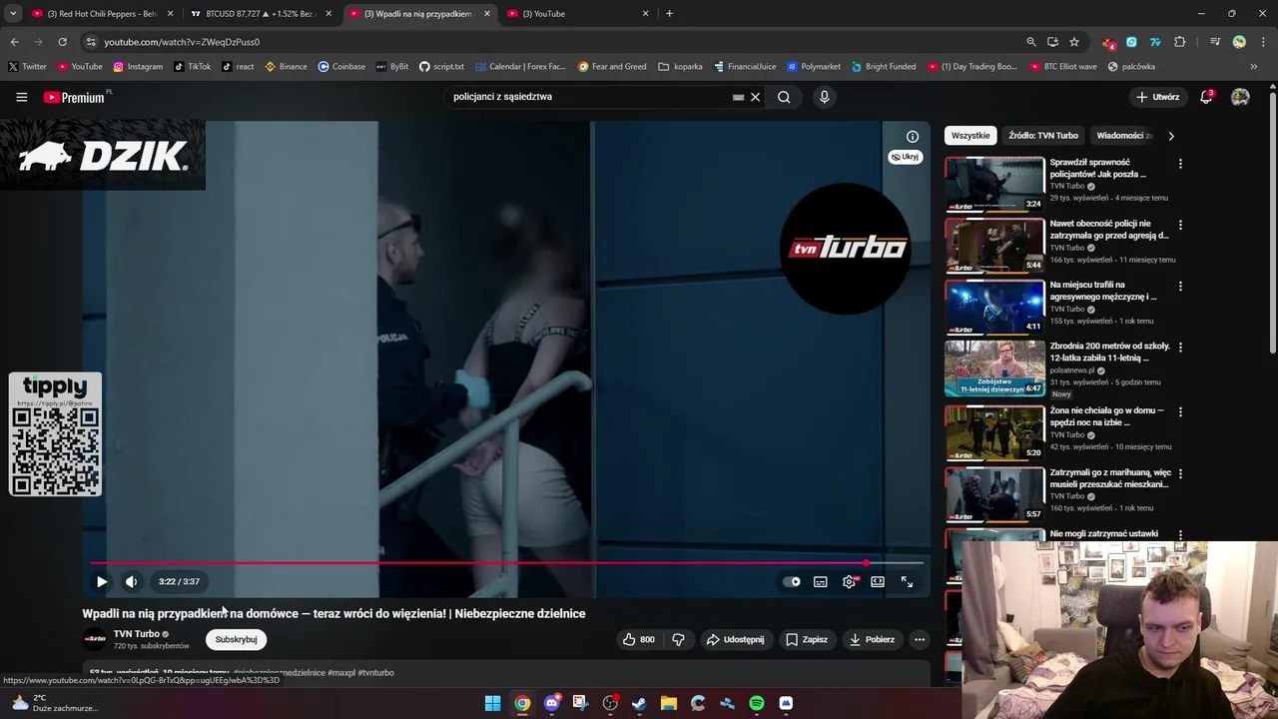Open options for Na miejscu trafili video
The width and height of the screenshot is (1278, 719).
(1180, 286)
